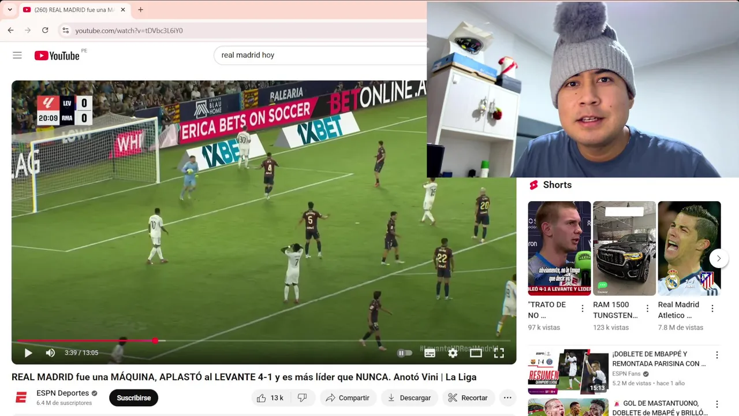Screen dimensions: 739x416
Task: Toggle the autoplay switch
Action: click(405, 353)
